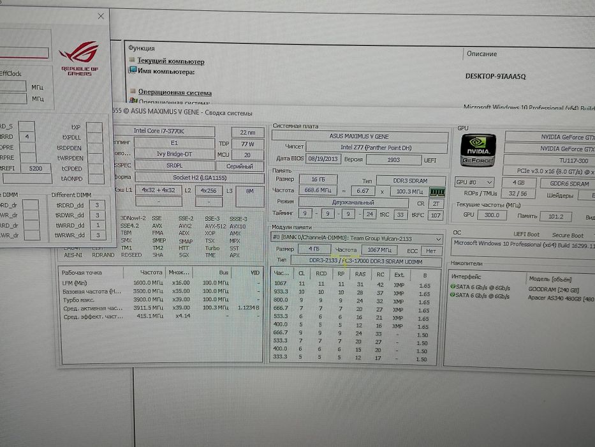Click the GPU memory clock 101.2 field
Image resolution: width=595 pixels, height=447 pixels.
[556, 216]
